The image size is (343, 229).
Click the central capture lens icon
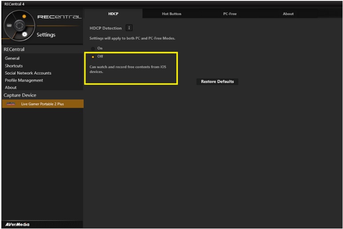tap(19, 26)
